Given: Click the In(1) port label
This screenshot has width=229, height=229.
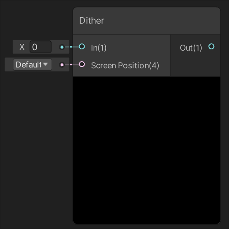Looking at the screenshot, I should click(99, 48).
